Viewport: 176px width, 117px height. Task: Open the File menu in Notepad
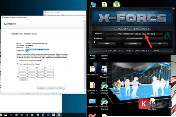(45, 15)
